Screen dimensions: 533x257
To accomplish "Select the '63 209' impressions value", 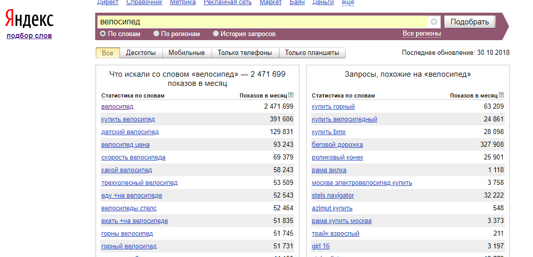I will click(494, 107).
